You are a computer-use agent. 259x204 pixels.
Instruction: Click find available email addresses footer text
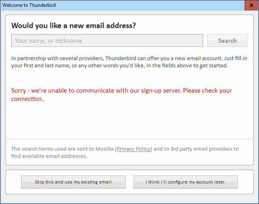[x=49, y=156]
